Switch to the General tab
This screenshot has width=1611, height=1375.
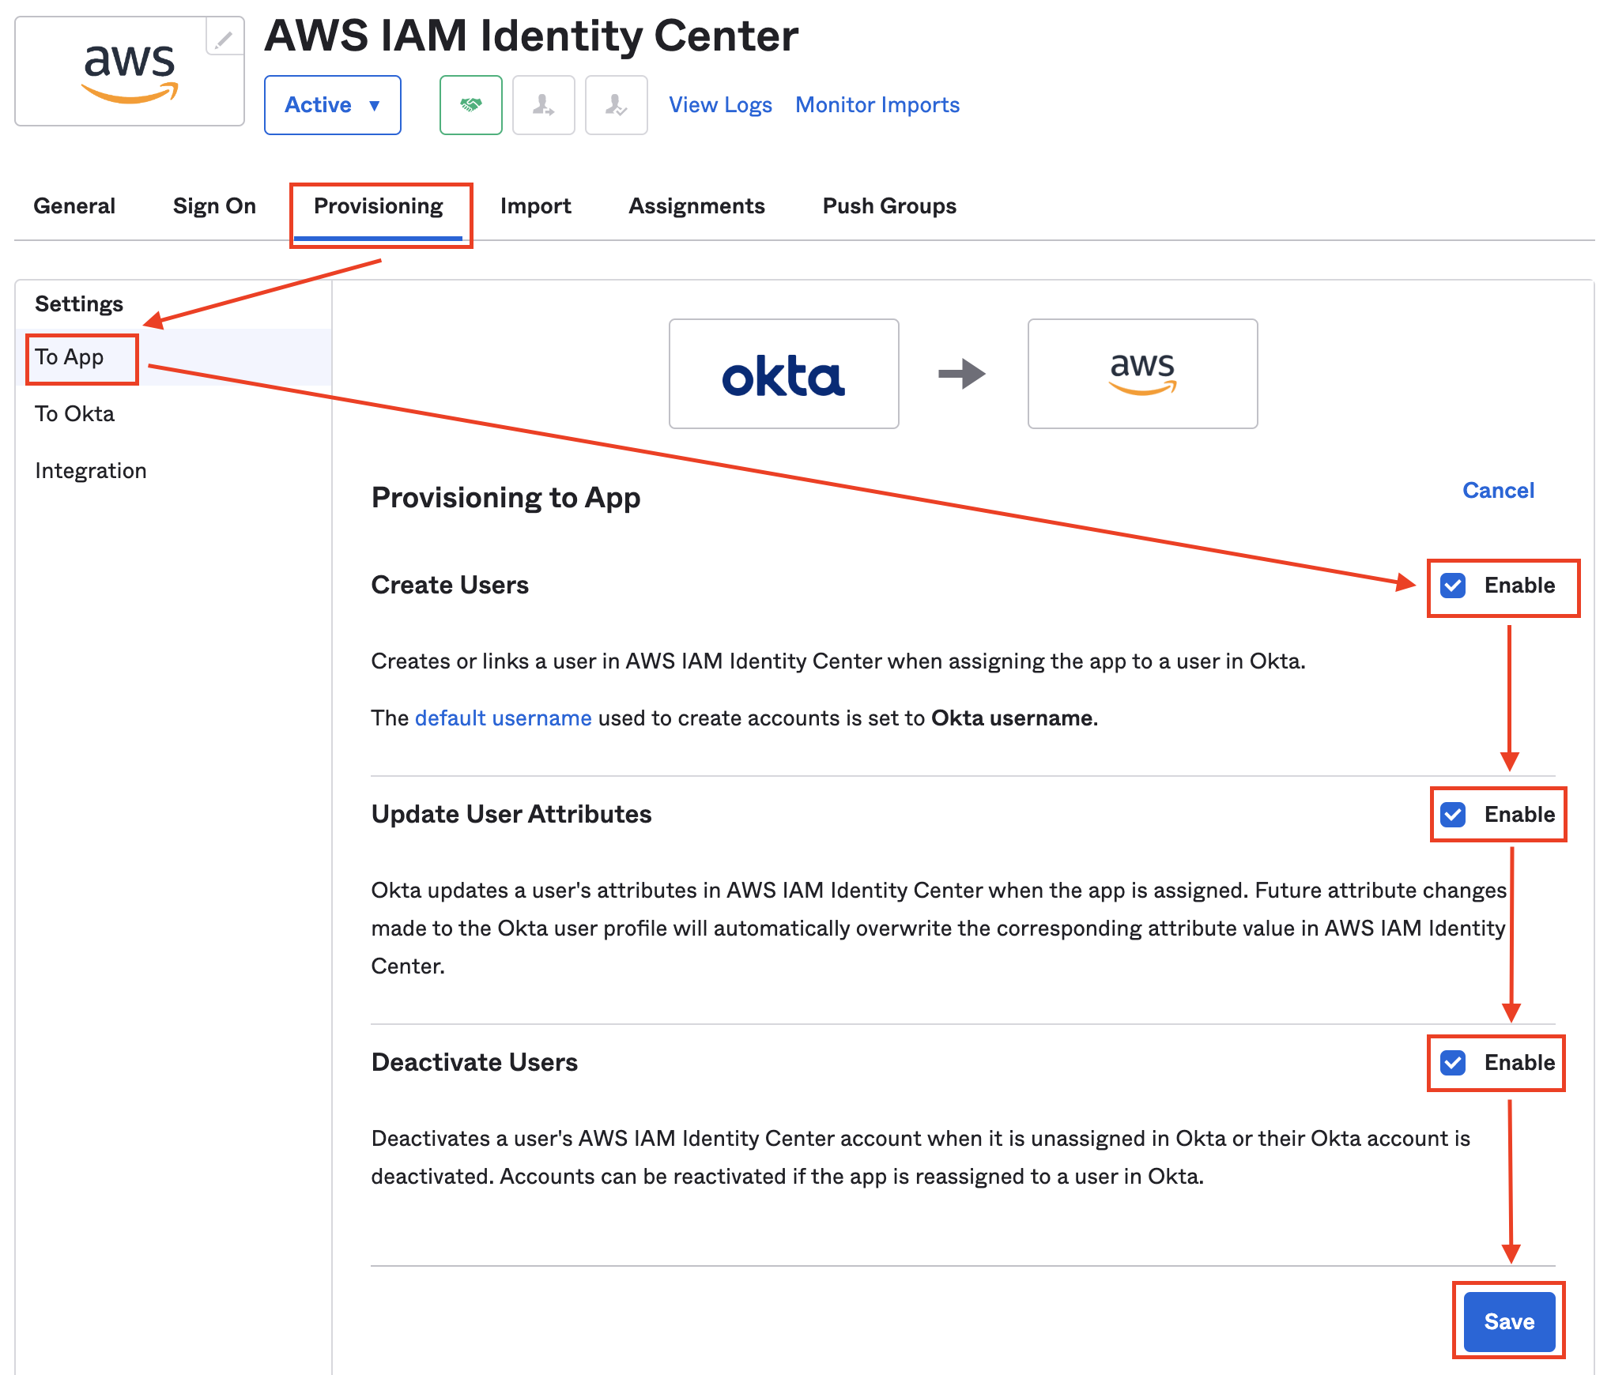coord(74,206)
